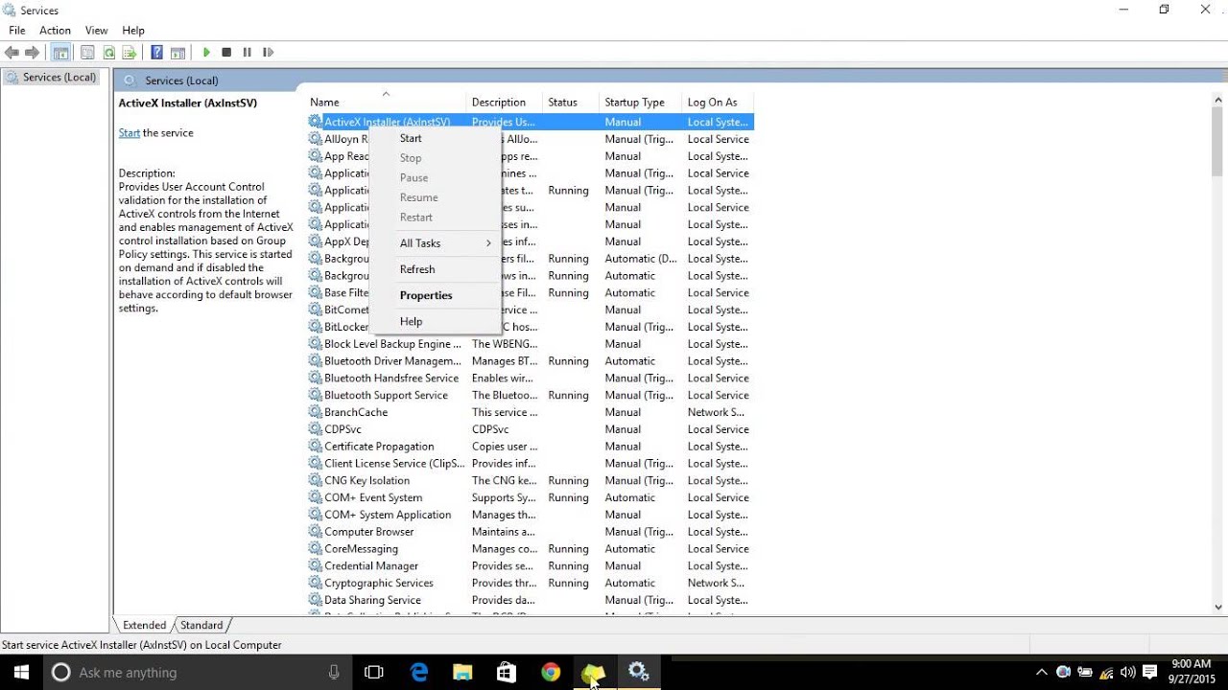1228x690 pixels.
Task: Click the Restart Service toolbar icon
Action: coord(268,53)
